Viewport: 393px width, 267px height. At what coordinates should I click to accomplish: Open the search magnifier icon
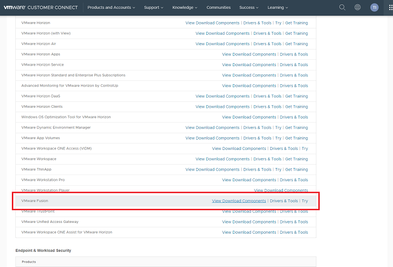[342, 7]
